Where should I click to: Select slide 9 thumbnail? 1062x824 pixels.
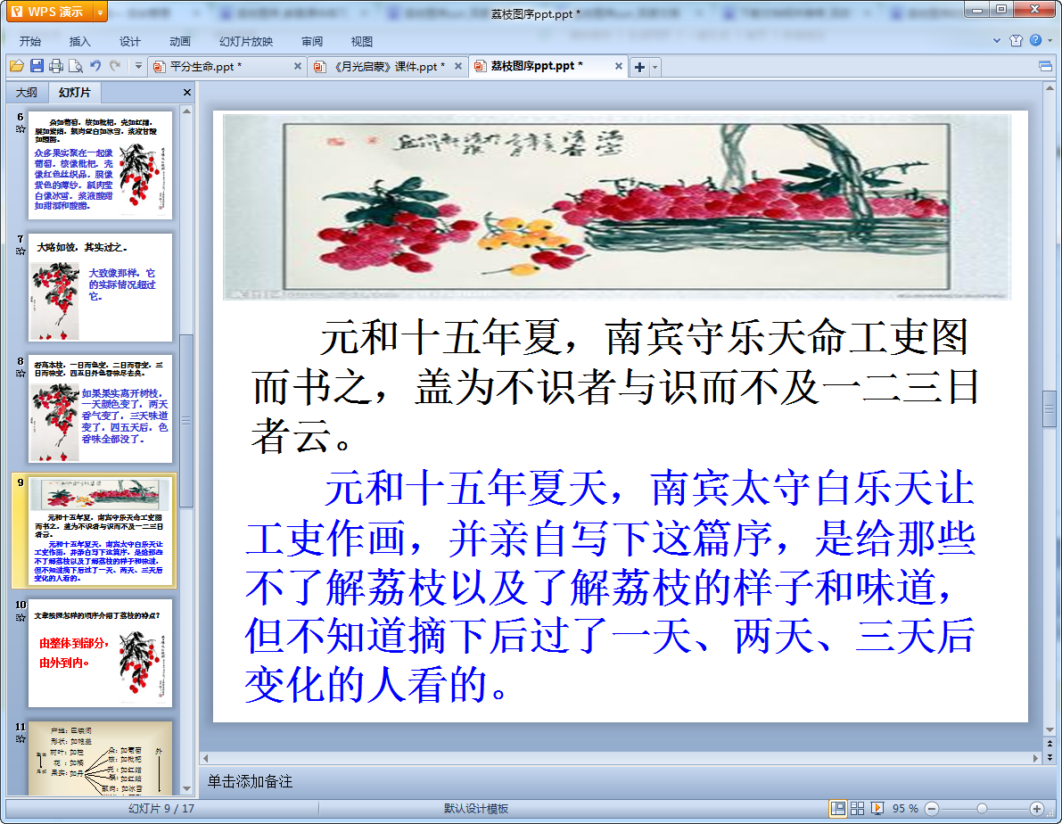[100, 531]
